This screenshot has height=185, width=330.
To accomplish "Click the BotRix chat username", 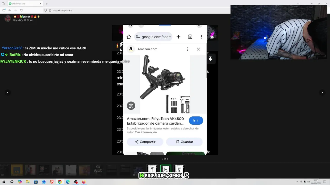I will pyautogui.click(x=15, y=55).
